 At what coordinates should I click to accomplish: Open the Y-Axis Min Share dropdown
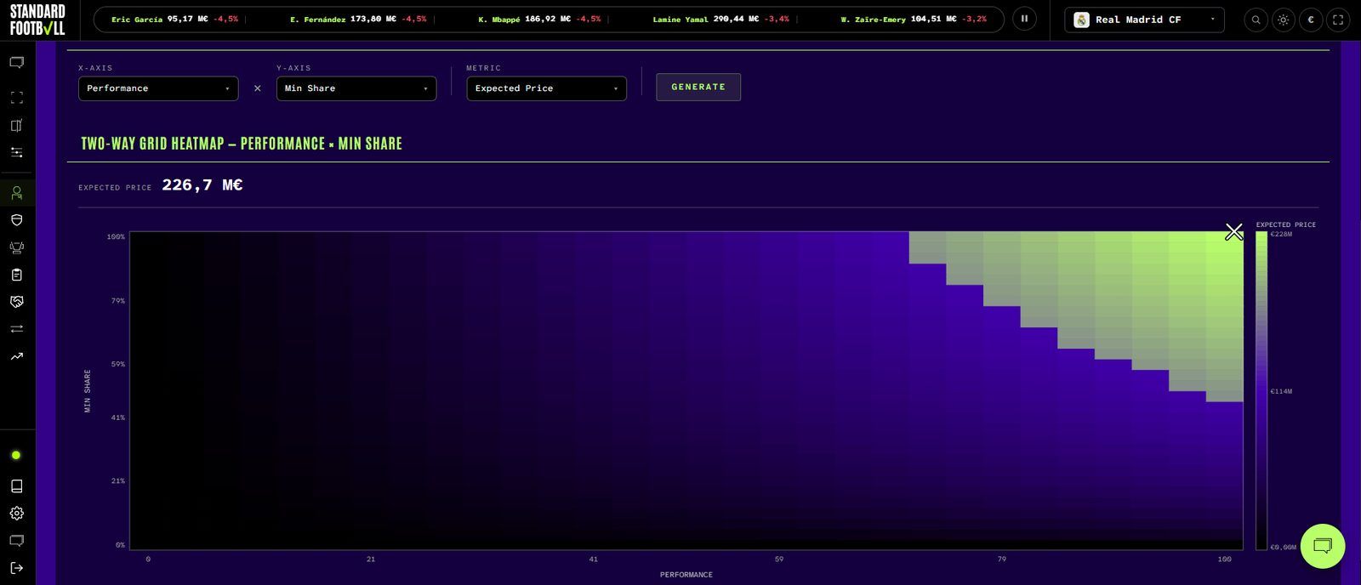[356, 88]
